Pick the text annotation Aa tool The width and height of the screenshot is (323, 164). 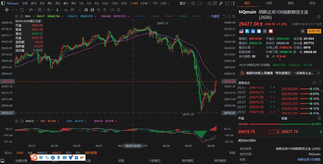click(x=66, y=10)
